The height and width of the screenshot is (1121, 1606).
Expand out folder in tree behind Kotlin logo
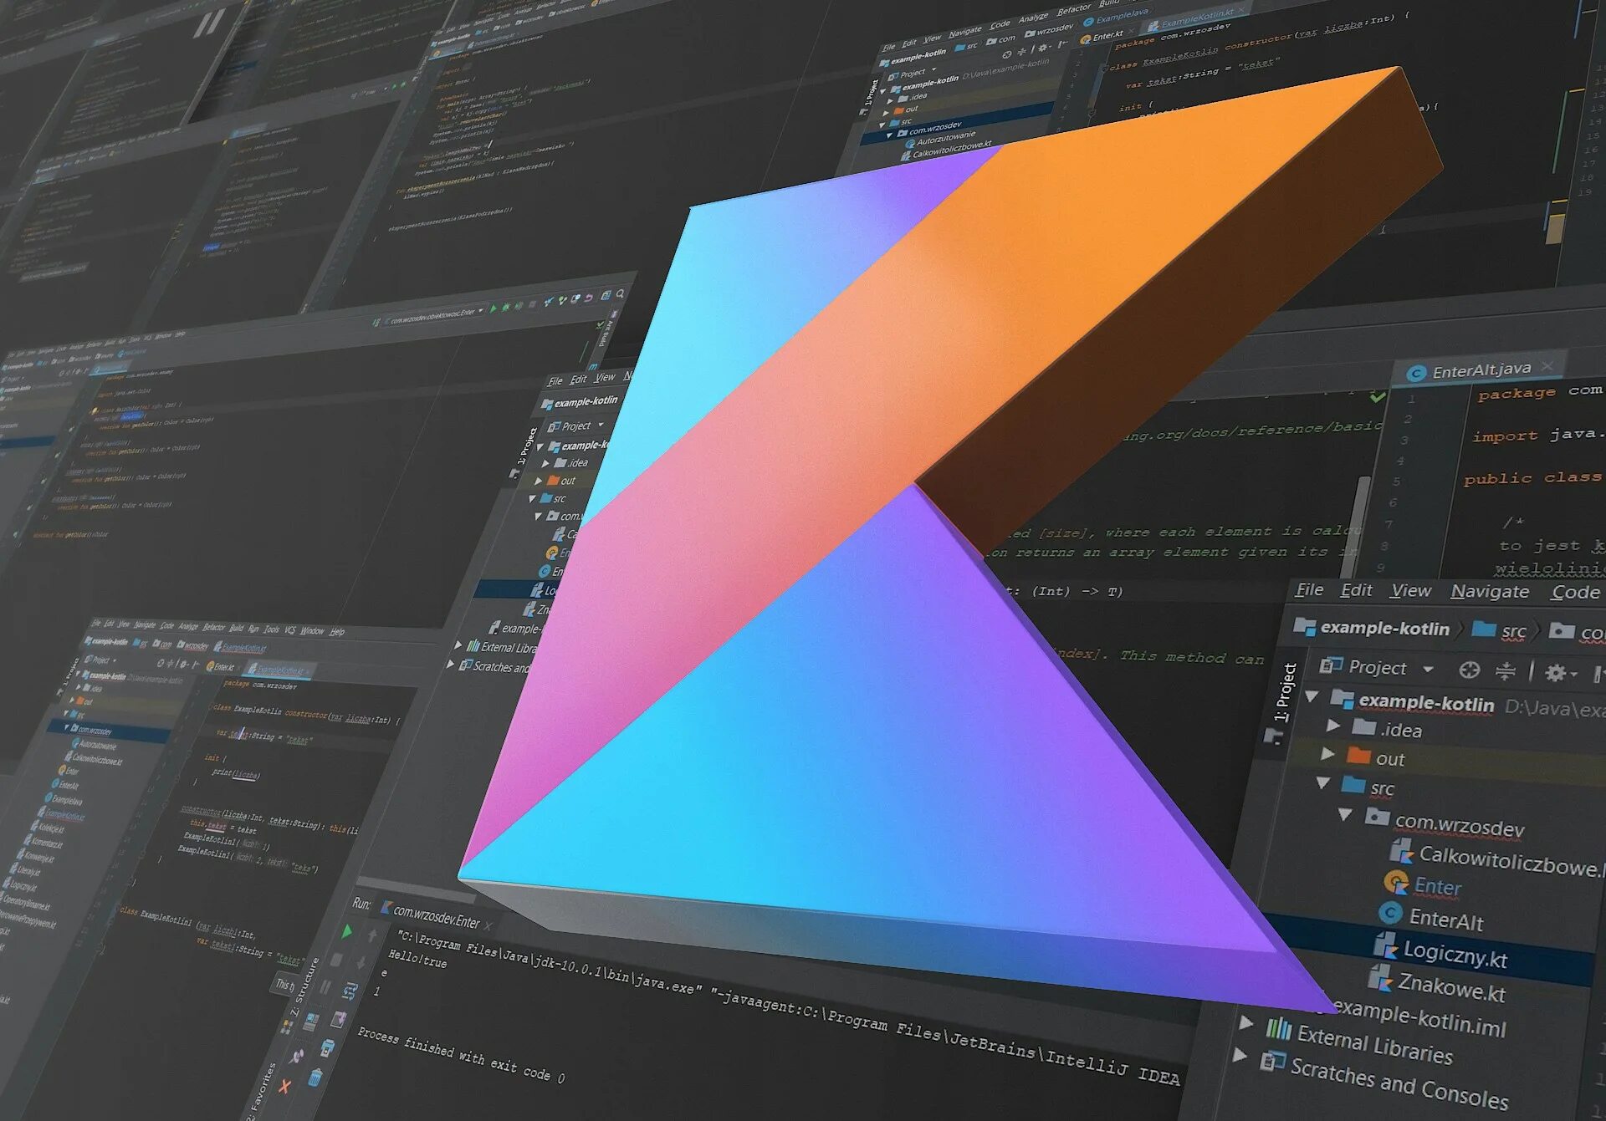point(539,482)
